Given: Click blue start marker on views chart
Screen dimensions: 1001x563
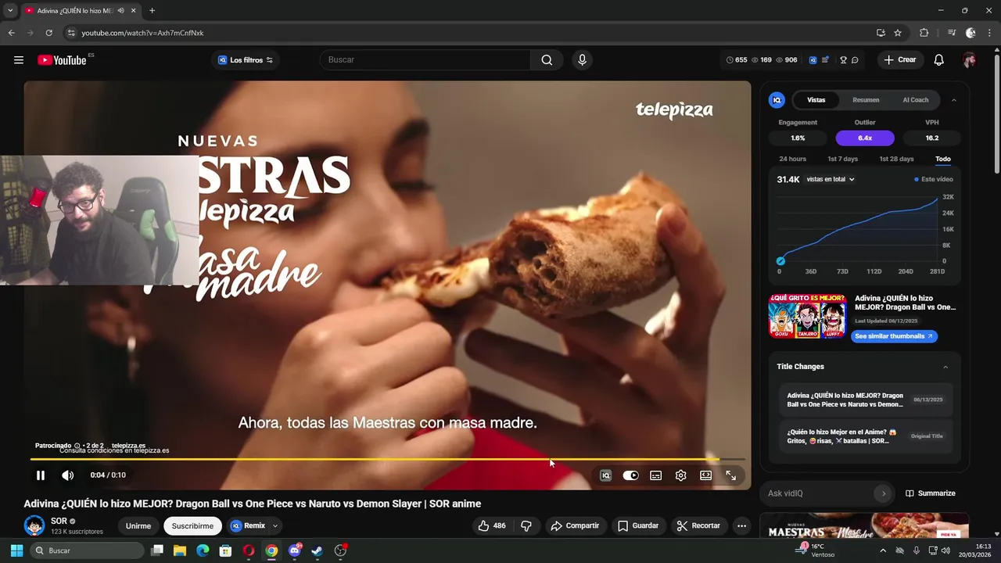Looking at the screenshot, I should (x=780, y=261).
